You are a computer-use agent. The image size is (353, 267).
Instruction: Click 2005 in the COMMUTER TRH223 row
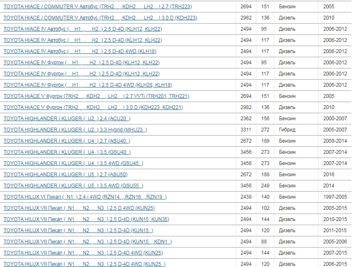[329, 7]
